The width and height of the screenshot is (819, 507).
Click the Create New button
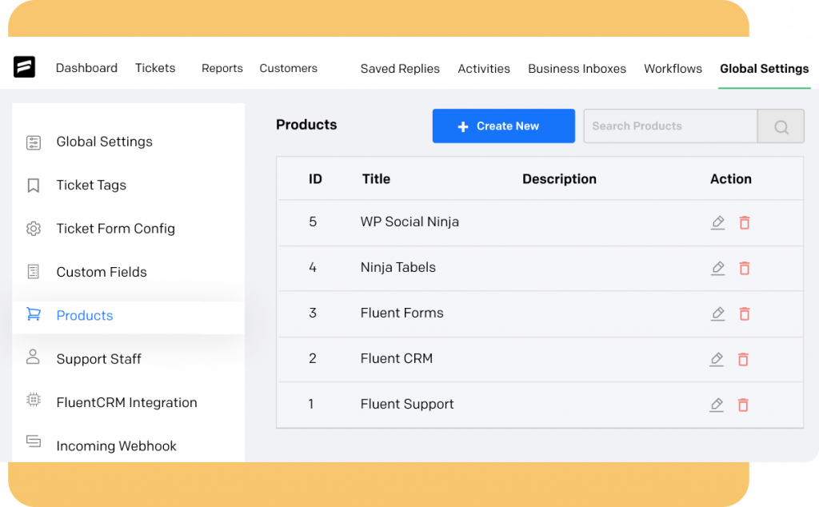point(503,126)
